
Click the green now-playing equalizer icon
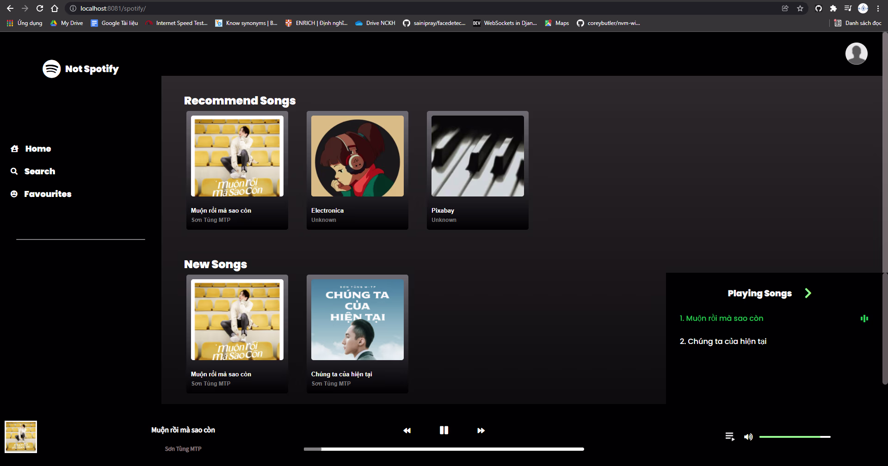(x=864, y=319)
